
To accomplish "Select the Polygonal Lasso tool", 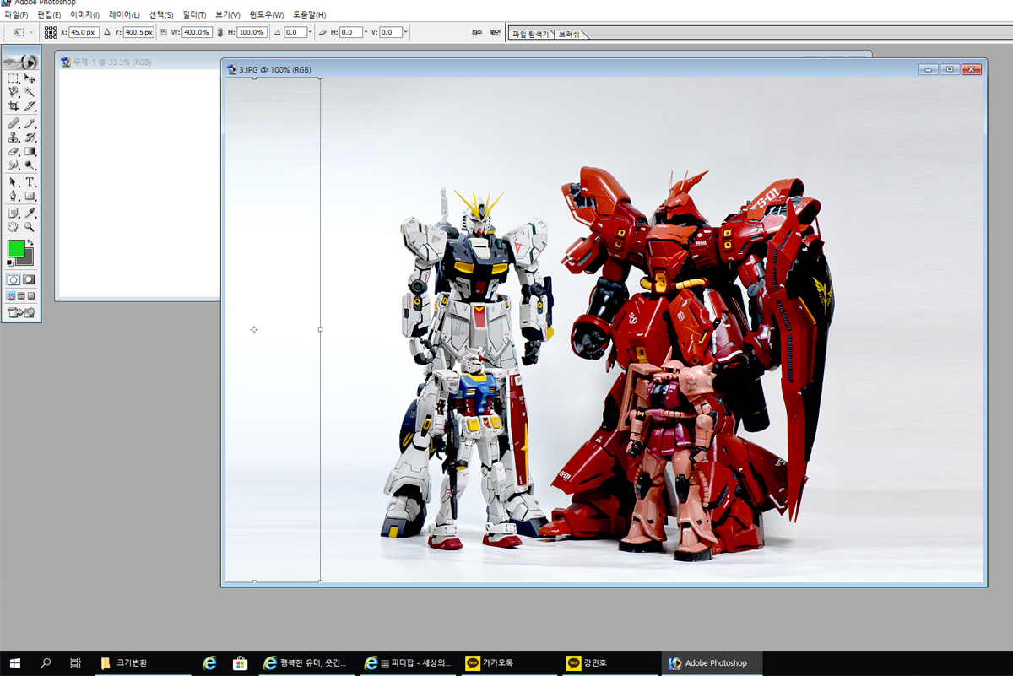I will pyautogui.click(x=14, y=92).
